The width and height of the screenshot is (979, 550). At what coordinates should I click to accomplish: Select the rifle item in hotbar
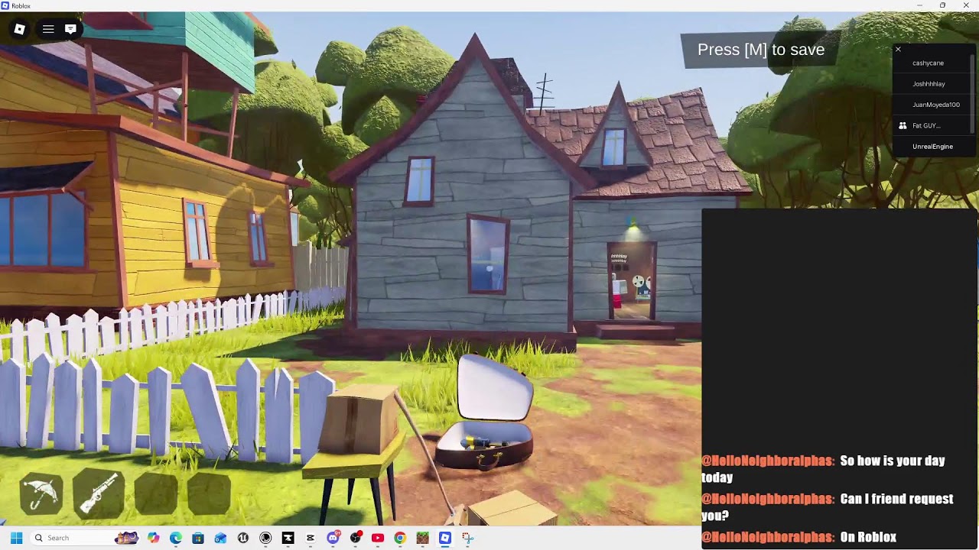tap(99, 493)
